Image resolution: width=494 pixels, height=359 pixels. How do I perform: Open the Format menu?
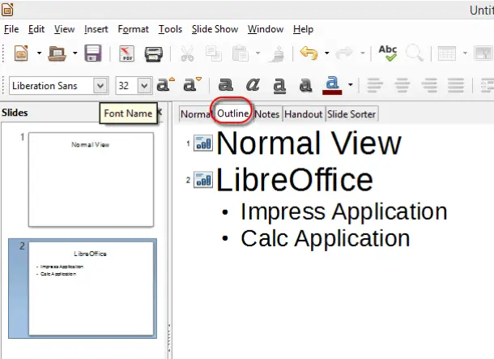pos(133,29)
